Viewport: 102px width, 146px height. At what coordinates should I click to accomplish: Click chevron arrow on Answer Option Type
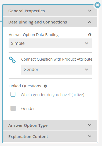(x=90, y=125)
